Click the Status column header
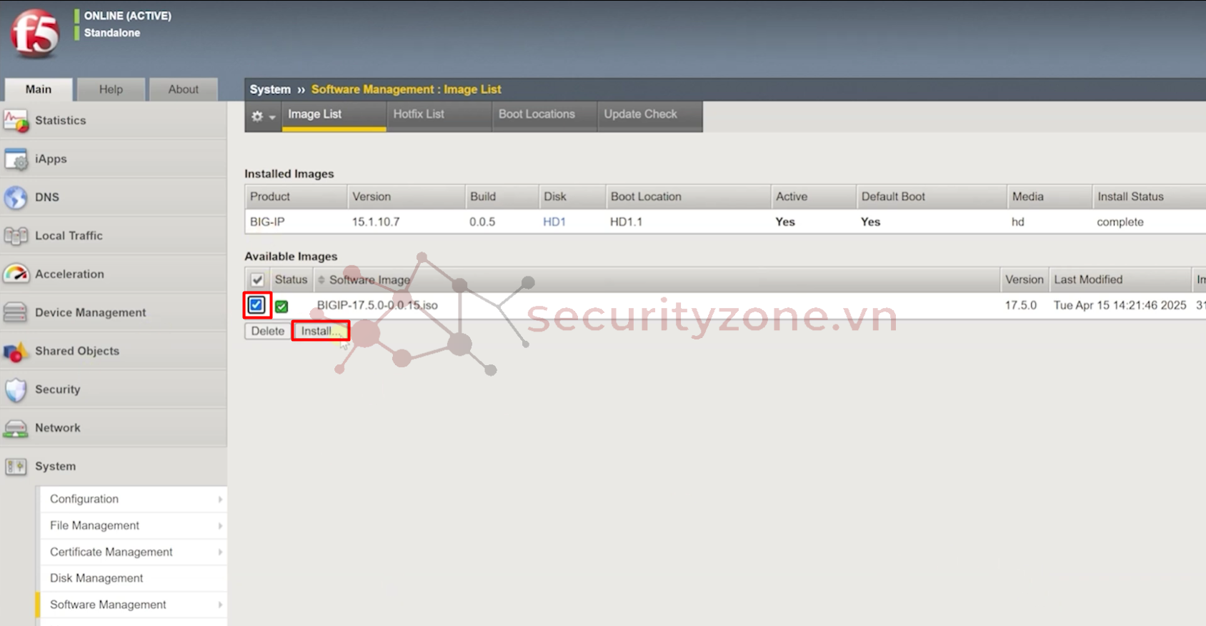The height and width of the screenshot is (626, 1206). coord(291,279)
